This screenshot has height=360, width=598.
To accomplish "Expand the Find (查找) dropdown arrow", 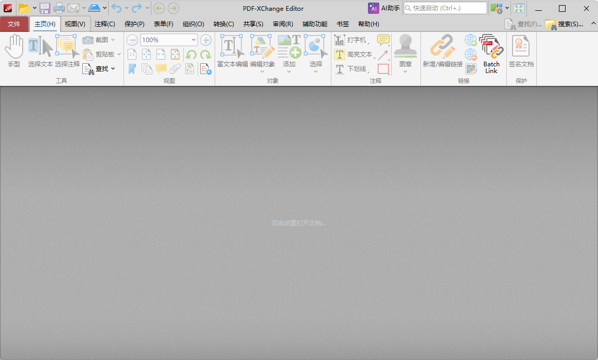I will click(x=113, y=69).
